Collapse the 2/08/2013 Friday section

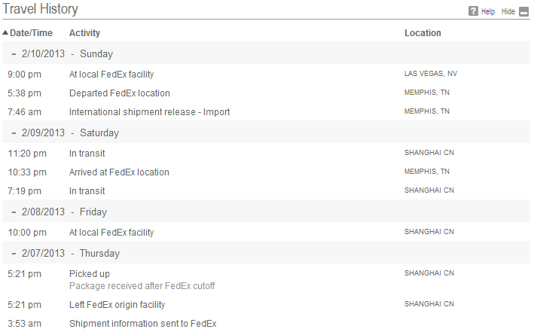pyautogui.click(x=14, y=212)
